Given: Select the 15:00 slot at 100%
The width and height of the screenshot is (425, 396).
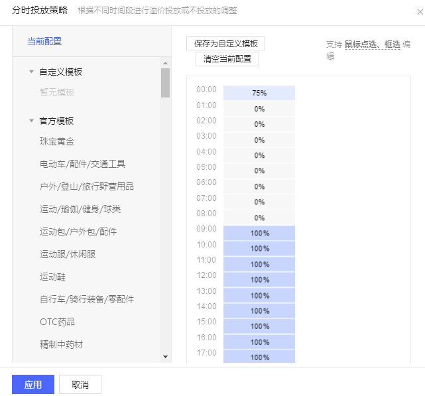Looking at the screenshot, I should coord(259,326).
